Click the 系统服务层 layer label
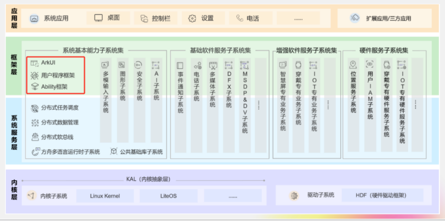The width and height of the screenshot is (445, 221). click(x=14, y=132)
